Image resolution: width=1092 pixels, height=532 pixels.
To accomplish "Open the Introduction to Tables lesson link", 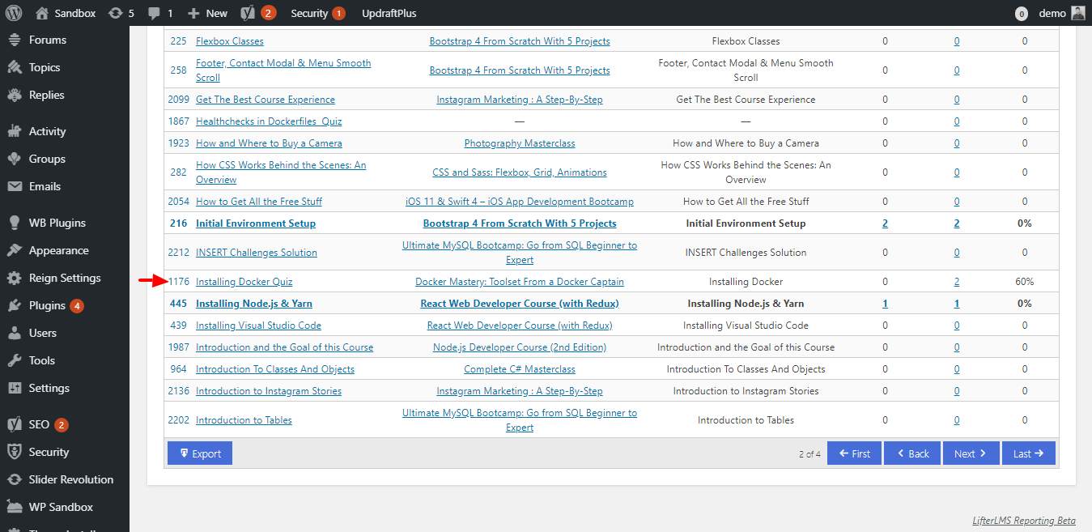I will pyautogui.click(x=244, y=420).
